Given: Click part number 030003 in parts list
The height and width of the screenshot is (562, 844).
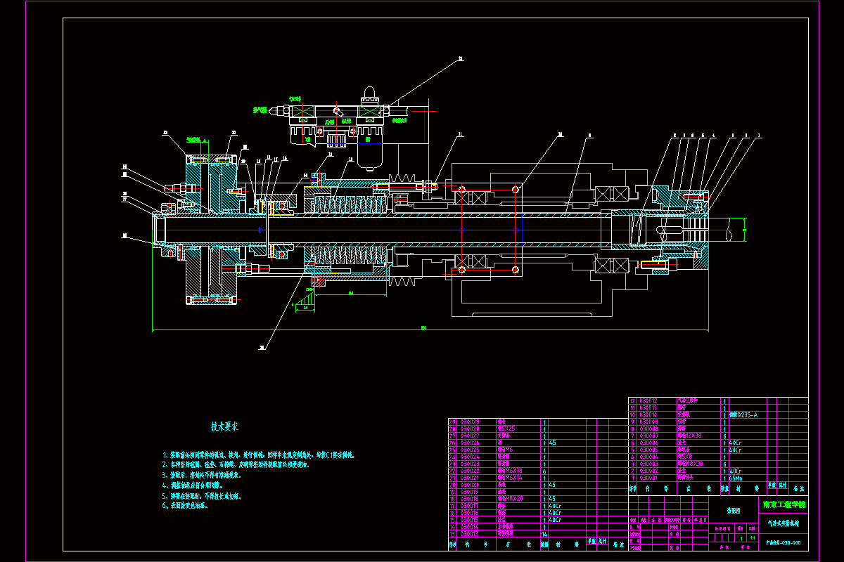Looking at the screenshot, I should (648, 464).
